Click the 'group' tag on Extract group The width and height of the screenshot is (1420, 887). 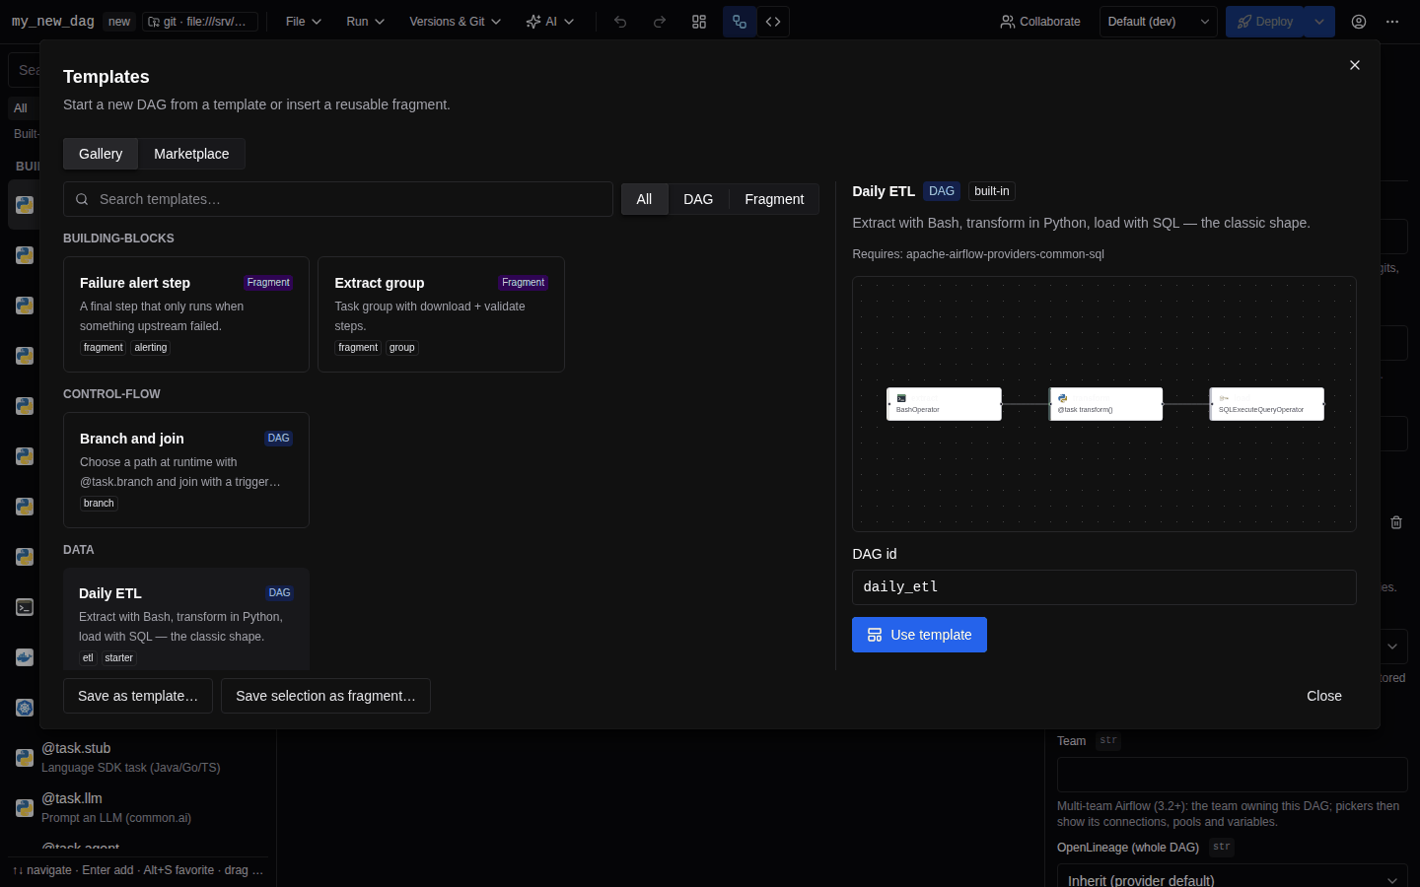click(x=401, y=348)
